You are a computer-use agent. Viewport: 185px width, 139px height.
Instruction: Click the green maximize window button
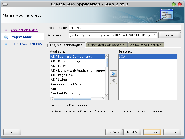(174, 4)
